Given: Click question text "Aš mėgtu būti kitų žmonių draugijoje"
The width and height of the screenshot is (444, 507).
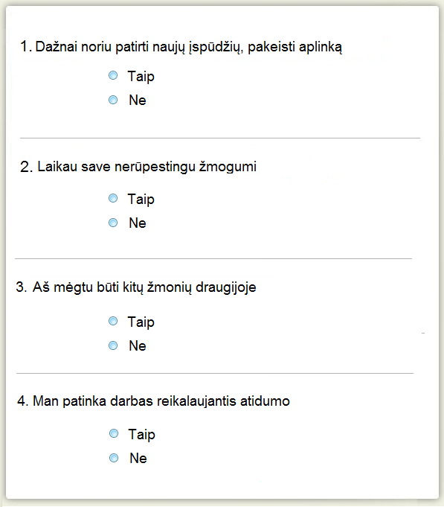Looking at the screenshot, I should click(x=144, y=287).
